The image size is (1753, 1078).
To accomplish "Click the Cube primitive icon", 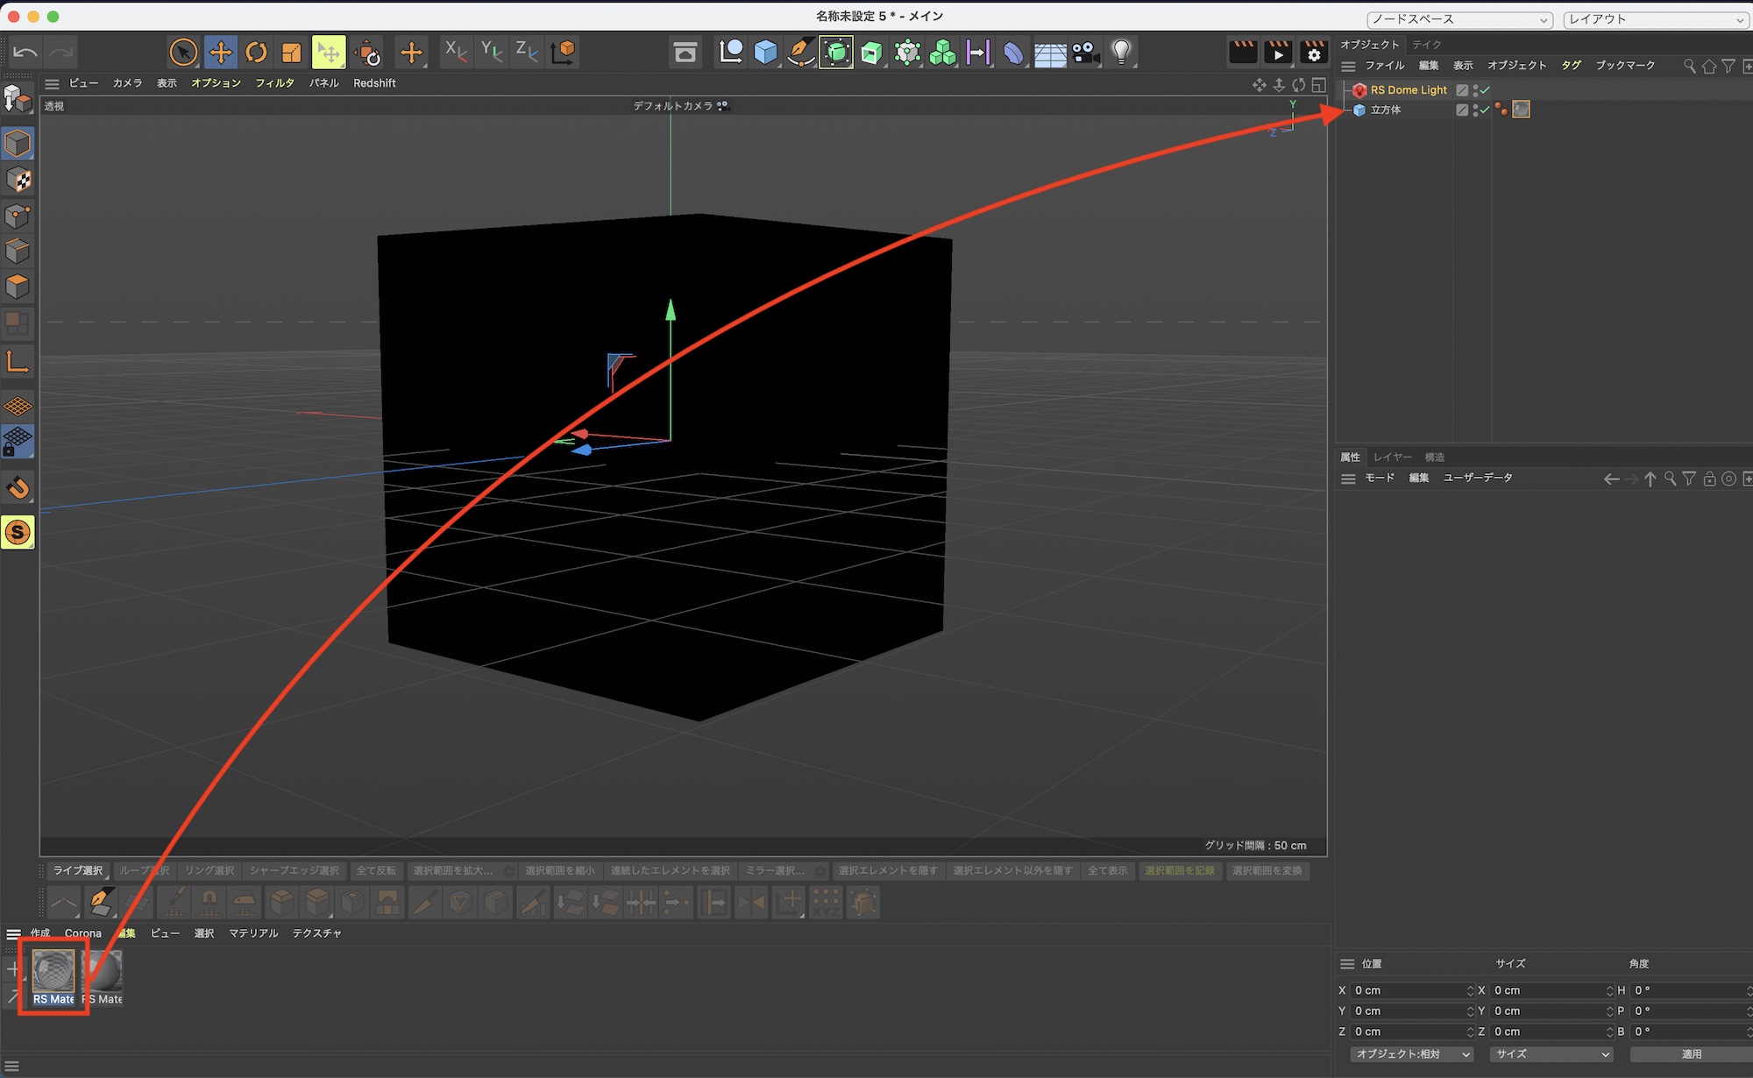I will 765,53.
